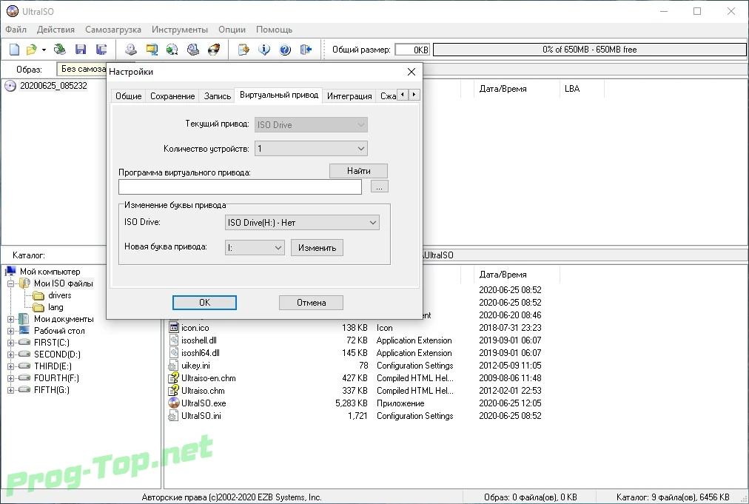Expand the Мои документы tree node

10,319
